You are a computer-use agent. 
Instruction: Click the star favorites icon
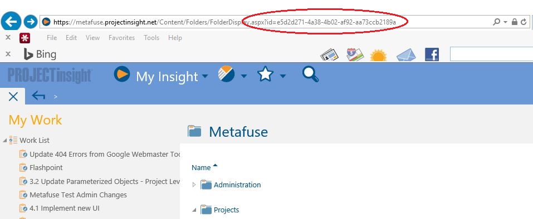[x=266, y=74]
